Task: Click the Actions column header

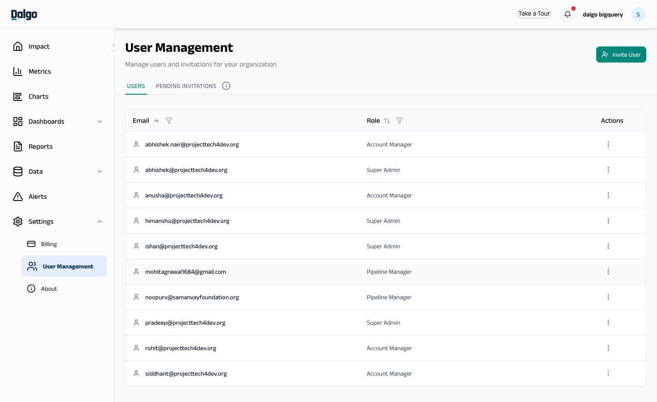Action: (612, 121)
